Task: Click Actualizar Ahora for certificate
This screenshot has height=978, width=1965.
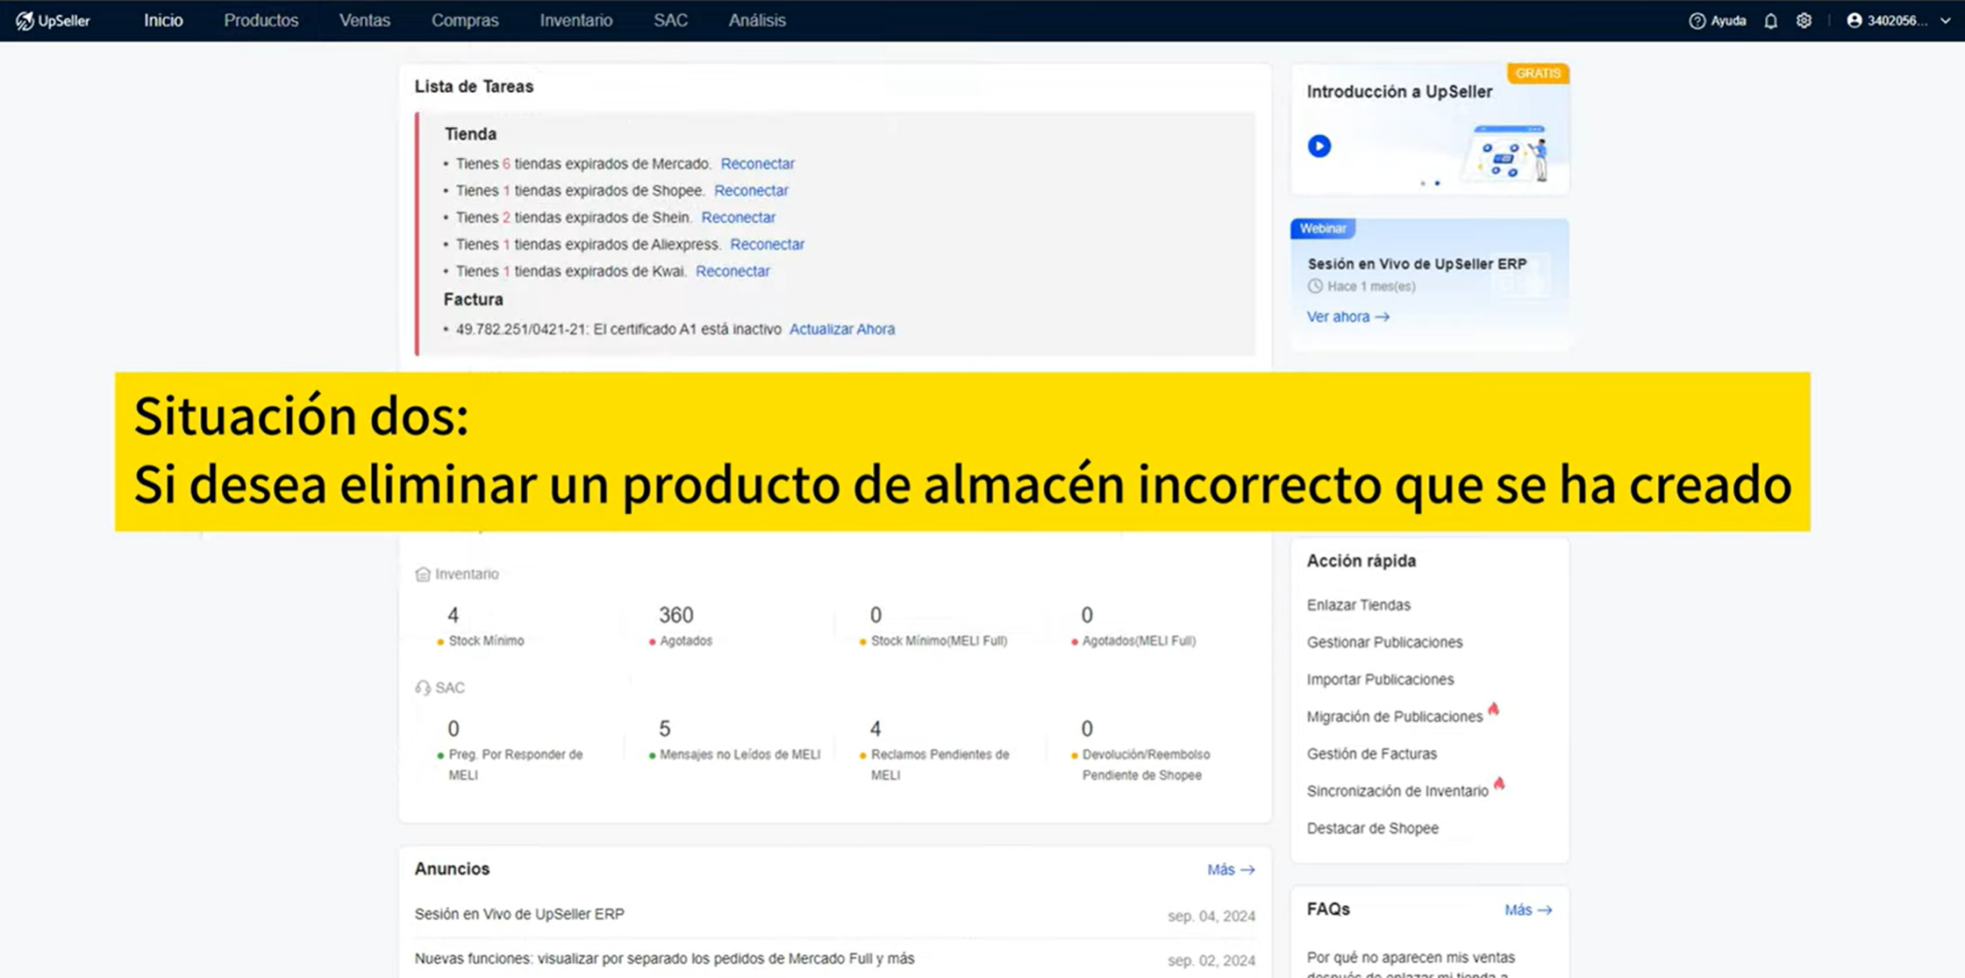Action: [841, 329]
